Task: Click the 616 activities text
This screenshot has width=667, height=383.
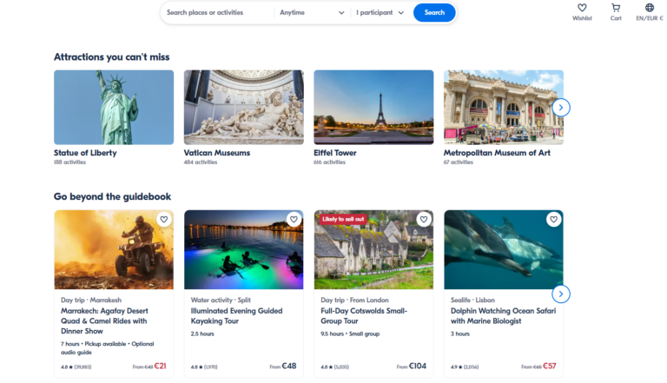Action: (330, 162)
